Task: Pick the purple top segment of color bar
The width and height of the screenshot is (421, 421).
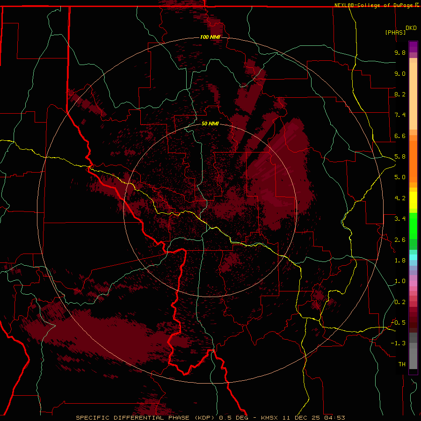Action: pyautogui.click(x=413, y=47)
